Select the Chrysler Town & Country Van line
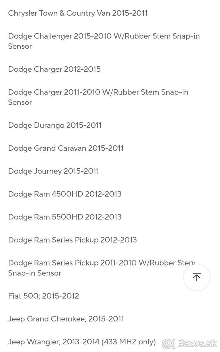220x352 pixels. (x=78, y=13)
